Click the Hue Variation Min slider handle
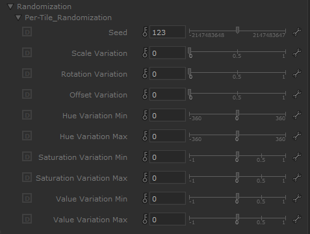This screenshot has height=234, width=310. point(237,114)
